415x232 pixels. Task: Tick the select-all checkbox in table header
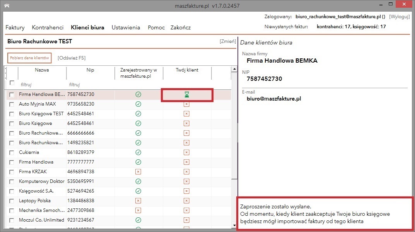(12, 83)
